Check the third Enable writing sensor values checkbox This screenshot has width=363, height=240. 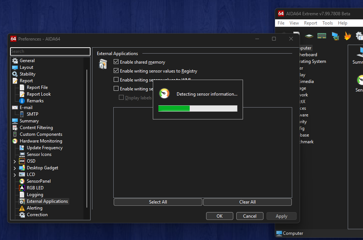[116, 80]
